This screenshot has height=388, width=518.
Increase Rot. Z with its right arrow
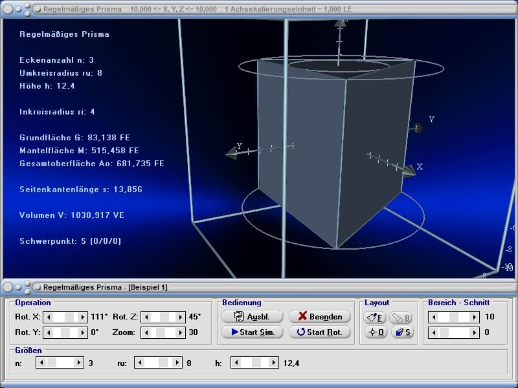click(x=181, y=317)
